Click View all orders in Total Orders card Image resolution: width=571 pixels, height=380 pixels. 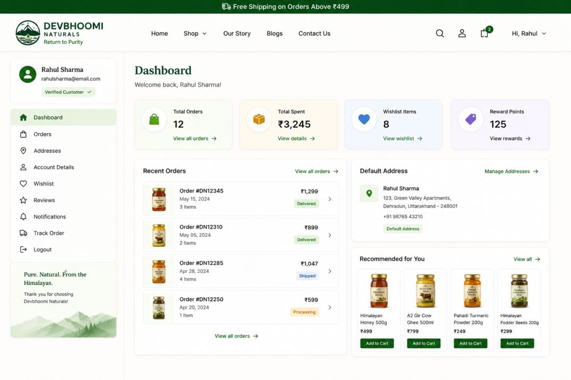tap(195, 139)
